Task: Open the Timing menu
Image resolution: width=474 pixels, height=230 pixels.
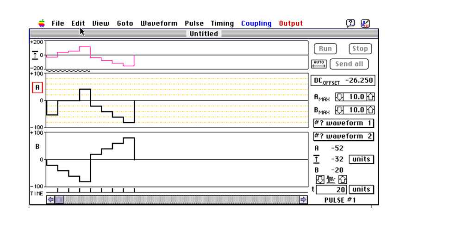Action: (222, 23)
